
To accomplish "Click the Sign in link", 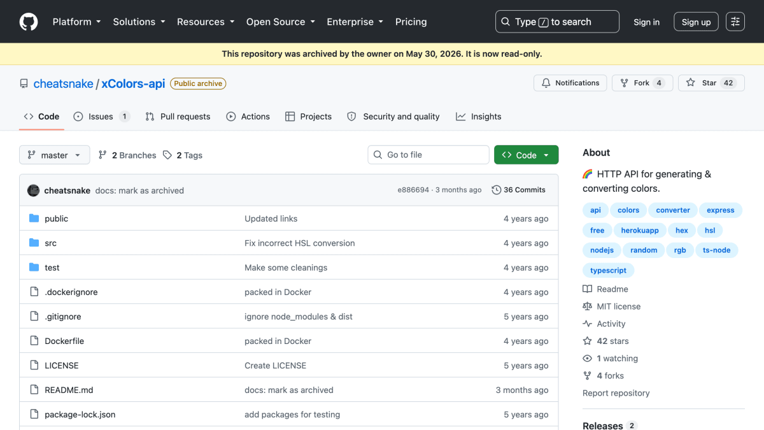I will pos(646,22).
